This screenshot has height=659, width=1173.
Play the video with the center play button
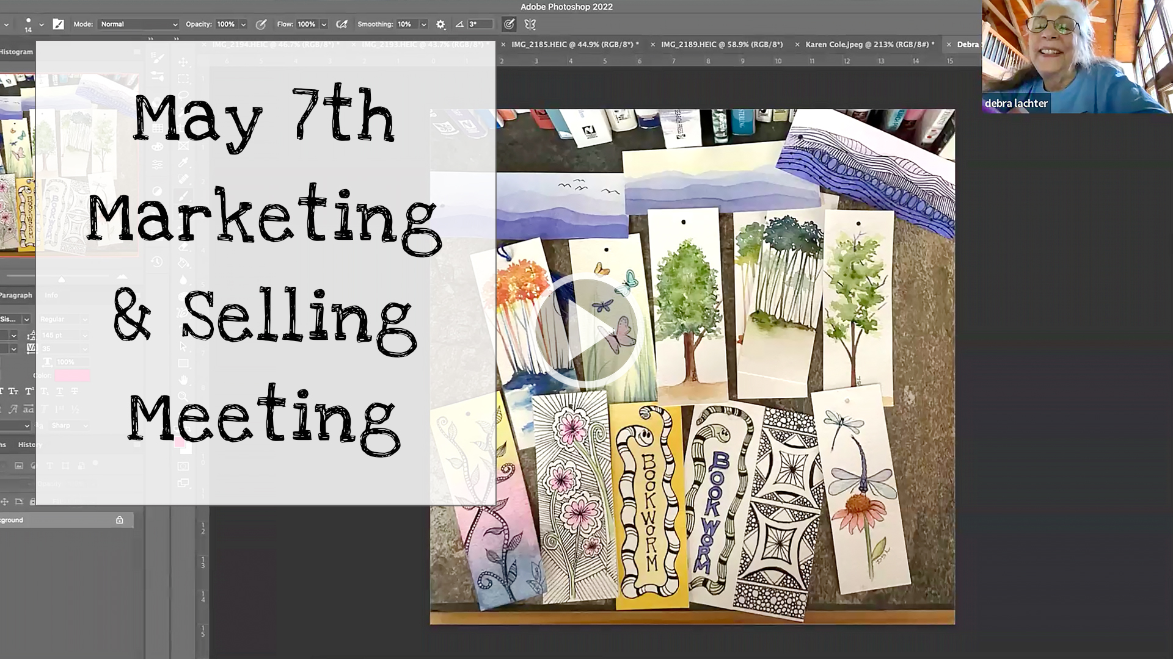click(x=586, y=330)
